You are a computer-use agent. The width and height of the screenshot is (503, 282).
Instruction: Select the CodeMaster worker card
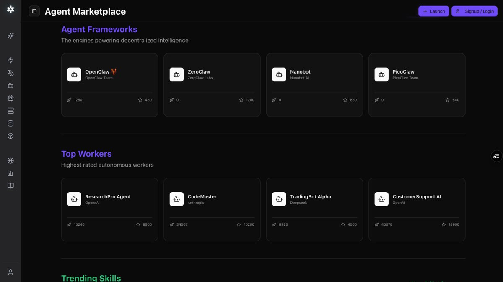click(212, 209)
